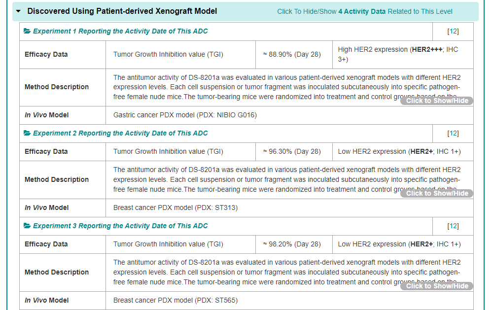Click Hide/Show 4 Activity Data text
Viewport: 493px width, 310px height.
364,11
